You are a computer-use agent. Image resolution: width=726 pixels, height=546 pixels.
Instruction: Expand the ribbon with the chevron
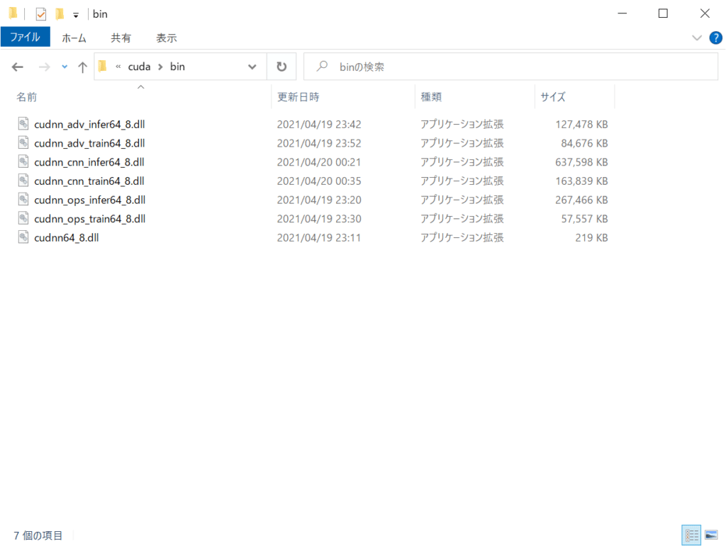pyautogui.click(x=697, y=38)
